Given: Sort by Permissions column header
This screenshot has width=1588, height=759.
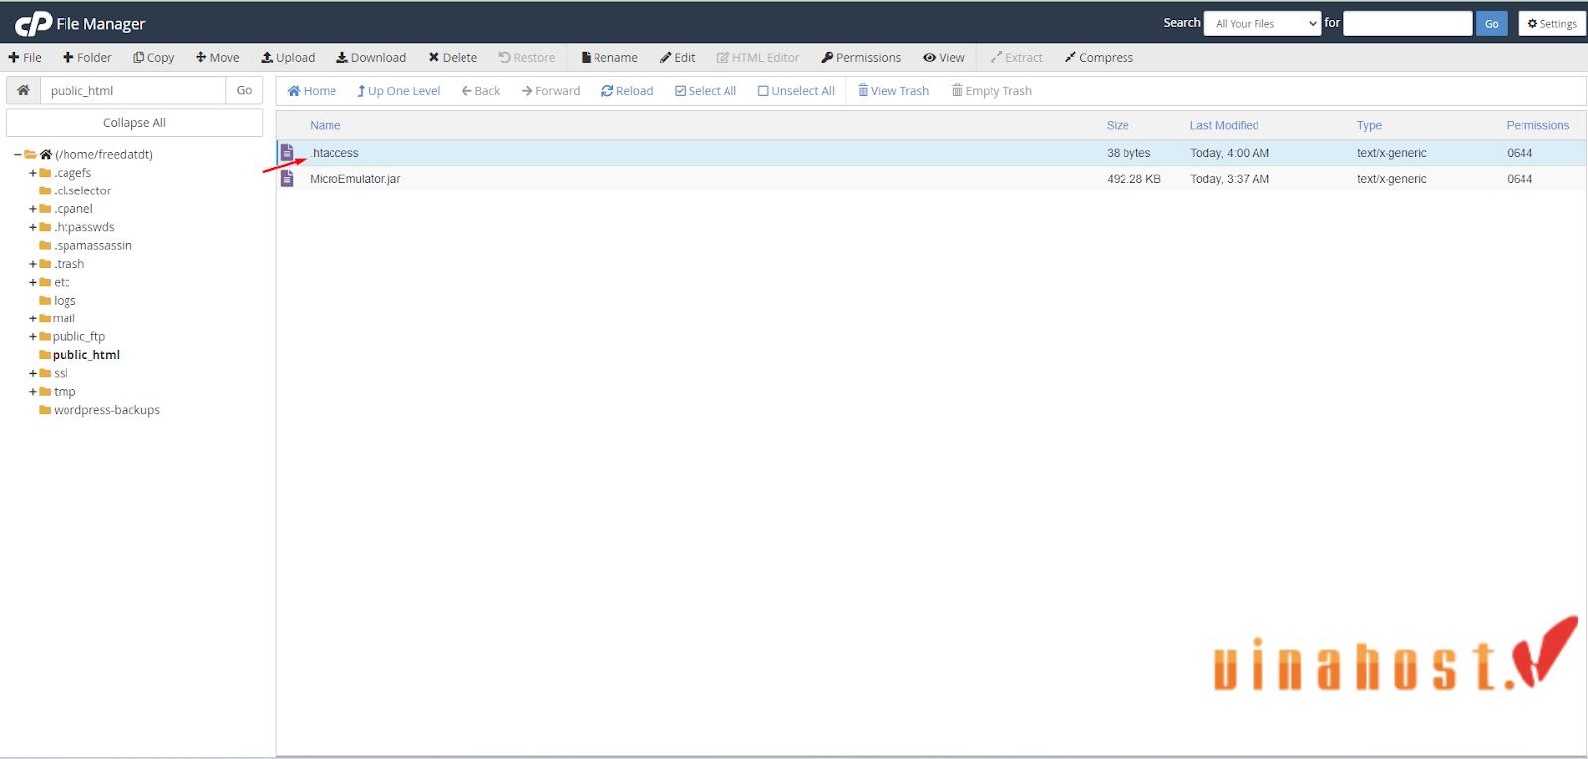Looking at the screenshot, I should (x=1537, y=125).
